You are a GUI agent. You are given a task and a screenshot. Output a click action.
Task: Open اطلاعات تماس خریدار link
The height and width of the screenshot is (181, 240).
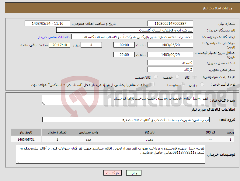54,37
